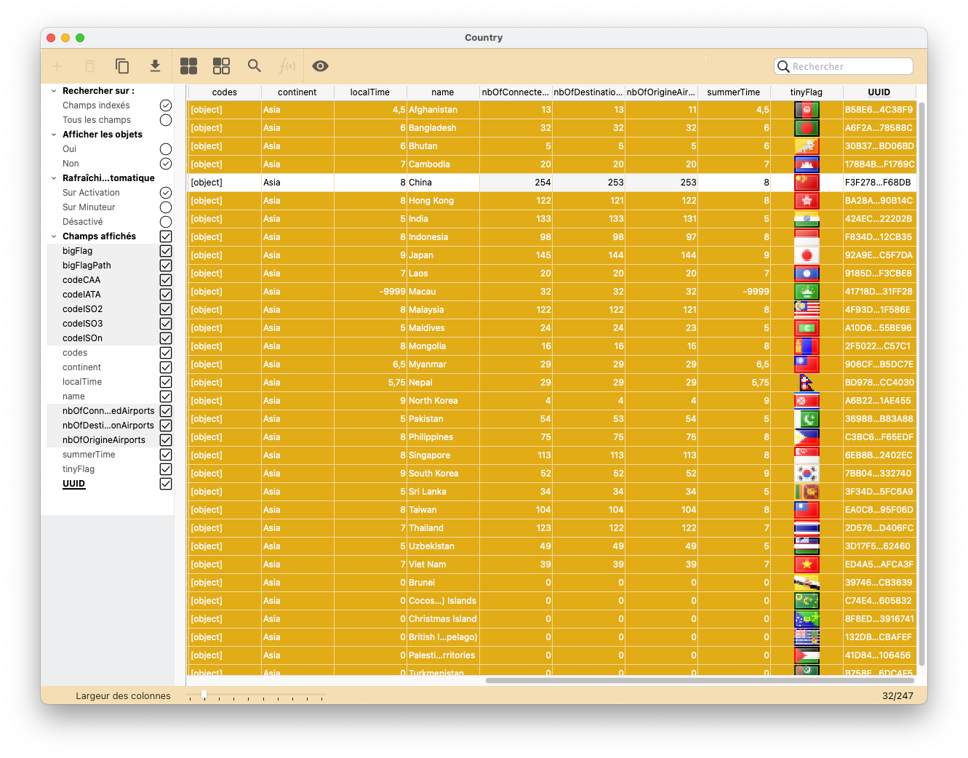The height and width of the screenshot is (758, 968).
Task: Click the add record plus icon
Action: 57,66
